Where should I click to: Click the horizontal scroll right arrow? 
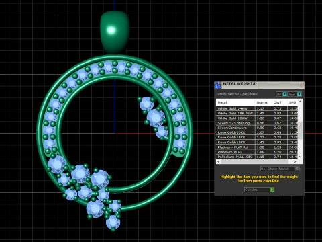(295, 161)
